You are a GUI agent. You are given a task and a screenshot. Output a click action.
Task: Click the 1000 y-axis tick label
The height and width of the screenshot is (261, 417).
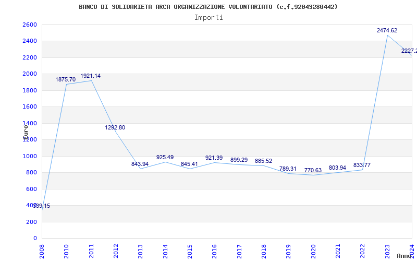[30, 156]
